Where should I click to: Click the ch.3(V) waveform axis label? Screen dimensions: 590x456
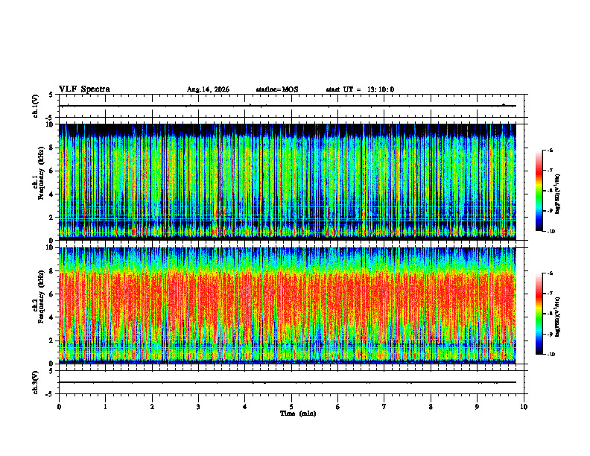coord(36,383)
